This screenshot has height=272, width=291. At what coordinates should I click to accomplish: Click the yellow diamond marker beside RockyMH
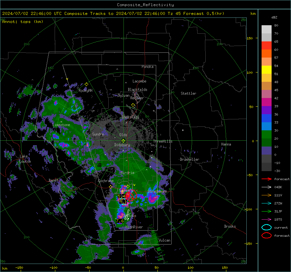click(86, 84)
